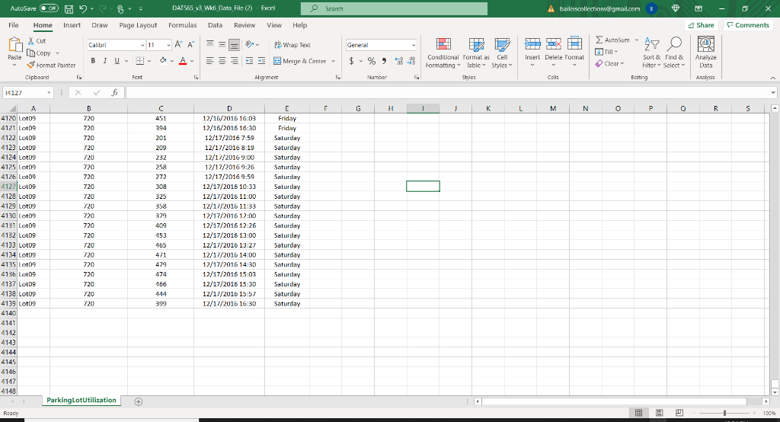Add a new sheet with plus button
The height and width of the screenshot is (422, 780).
point(139,401)
